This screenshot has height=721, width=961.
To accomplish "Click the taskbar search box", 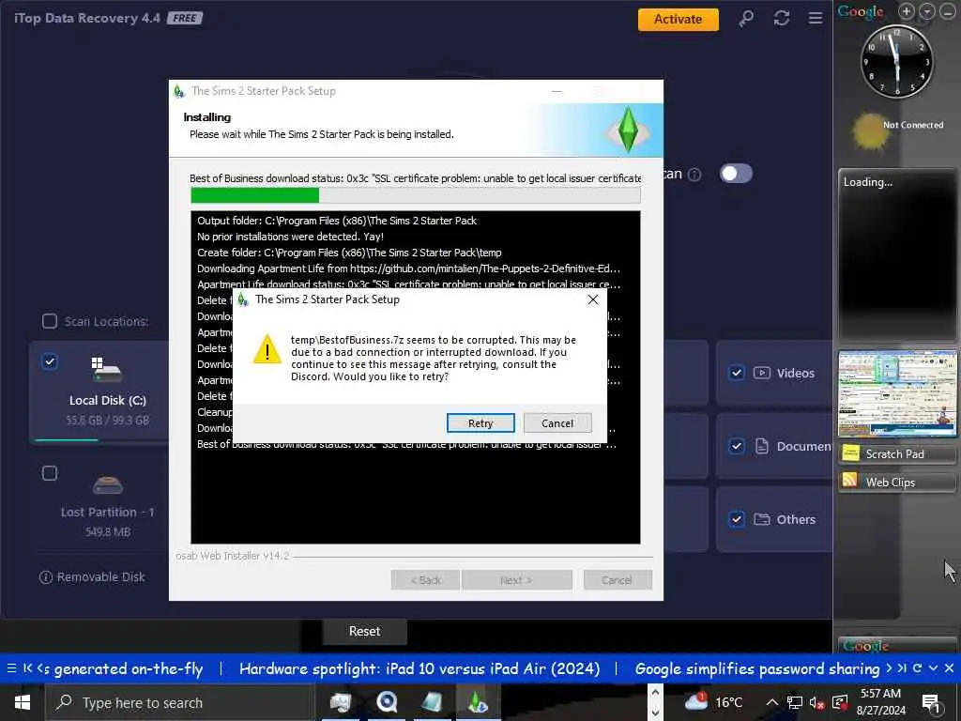I will coord(180,702).
